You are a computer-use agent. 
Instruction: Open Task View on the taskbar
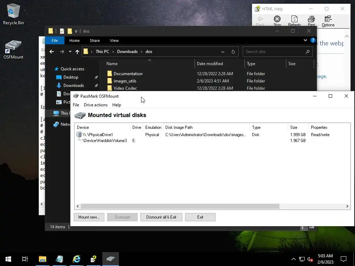pyautogui.click(x=25, y=259)
